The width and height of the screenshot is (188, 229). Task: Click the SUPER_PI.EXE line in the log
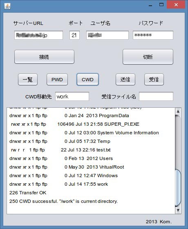(x=75, y=124)
